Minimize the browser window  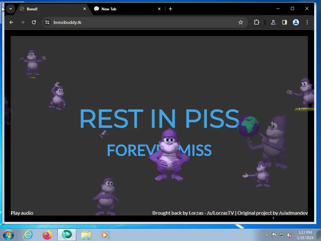(x=278, y=8)
